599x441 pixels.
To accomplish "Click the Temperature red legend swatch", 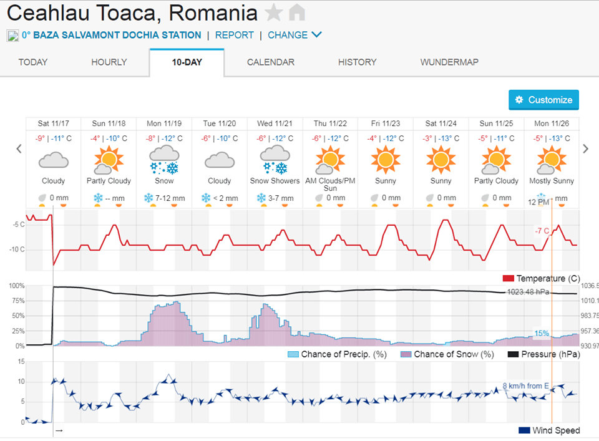I will point(508,278).
